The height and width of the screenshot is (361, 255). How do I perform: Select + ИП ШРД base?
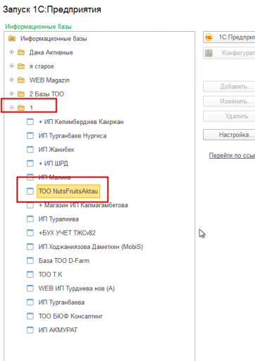[54, 164]
